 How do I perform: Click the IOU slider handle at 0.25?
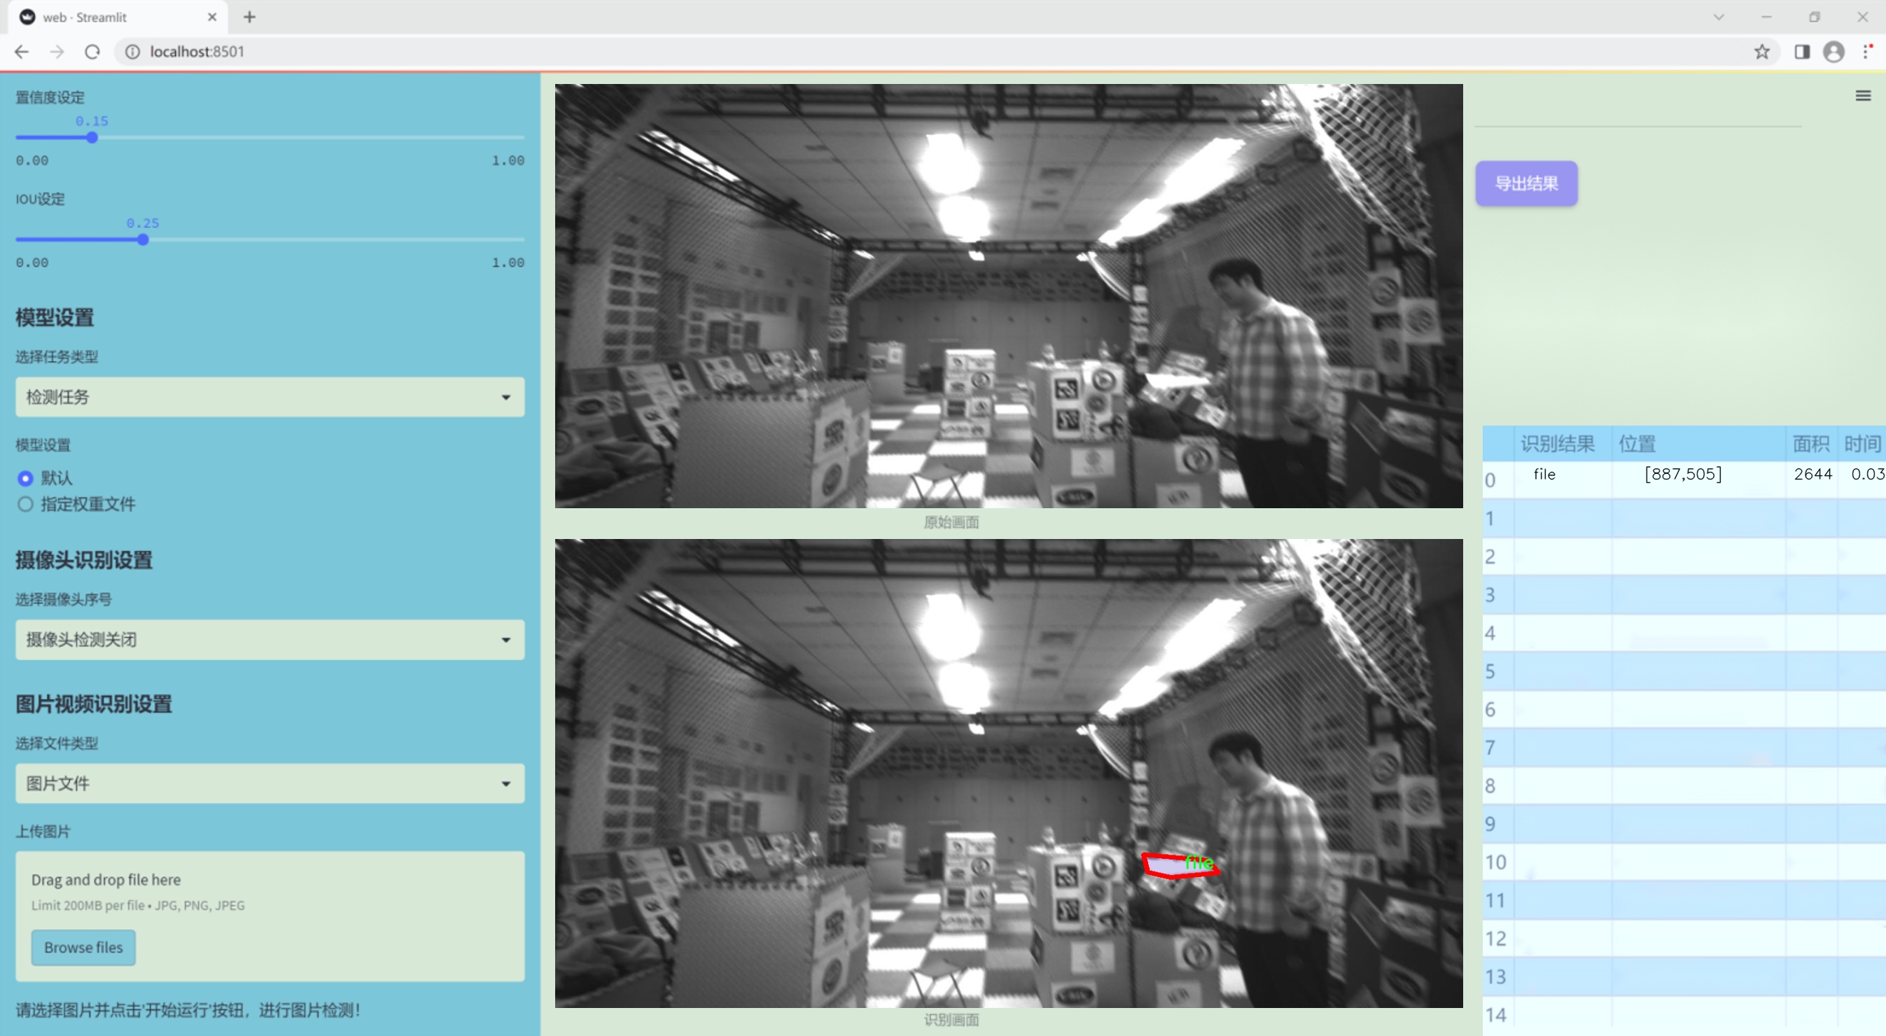143,239
